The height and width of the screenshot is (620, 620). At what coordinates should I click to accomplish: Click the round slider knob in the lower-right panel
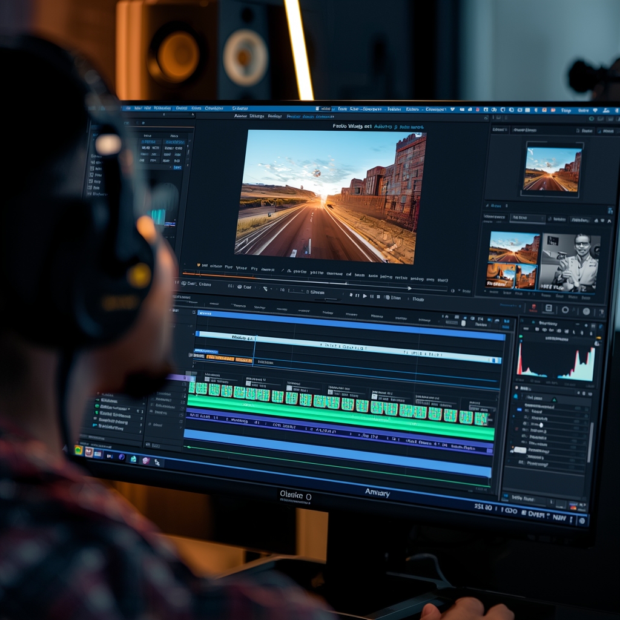pos(541,425)
